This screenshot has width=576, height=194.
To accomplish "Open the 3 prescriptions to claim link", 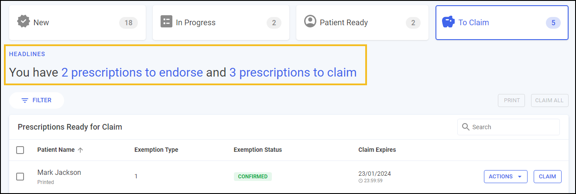I will click(x=293, y=73).
